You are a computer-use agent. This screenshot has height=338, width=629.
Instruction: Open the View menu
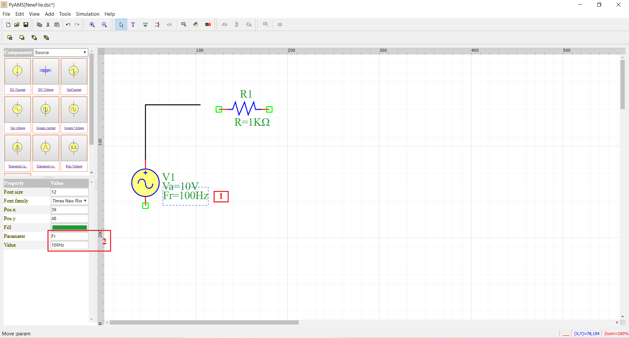pos(34,14)
